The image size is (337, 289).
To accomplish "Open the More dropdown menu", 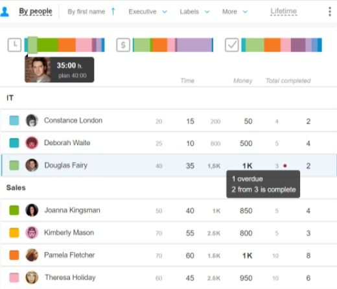I will (235, 12).
